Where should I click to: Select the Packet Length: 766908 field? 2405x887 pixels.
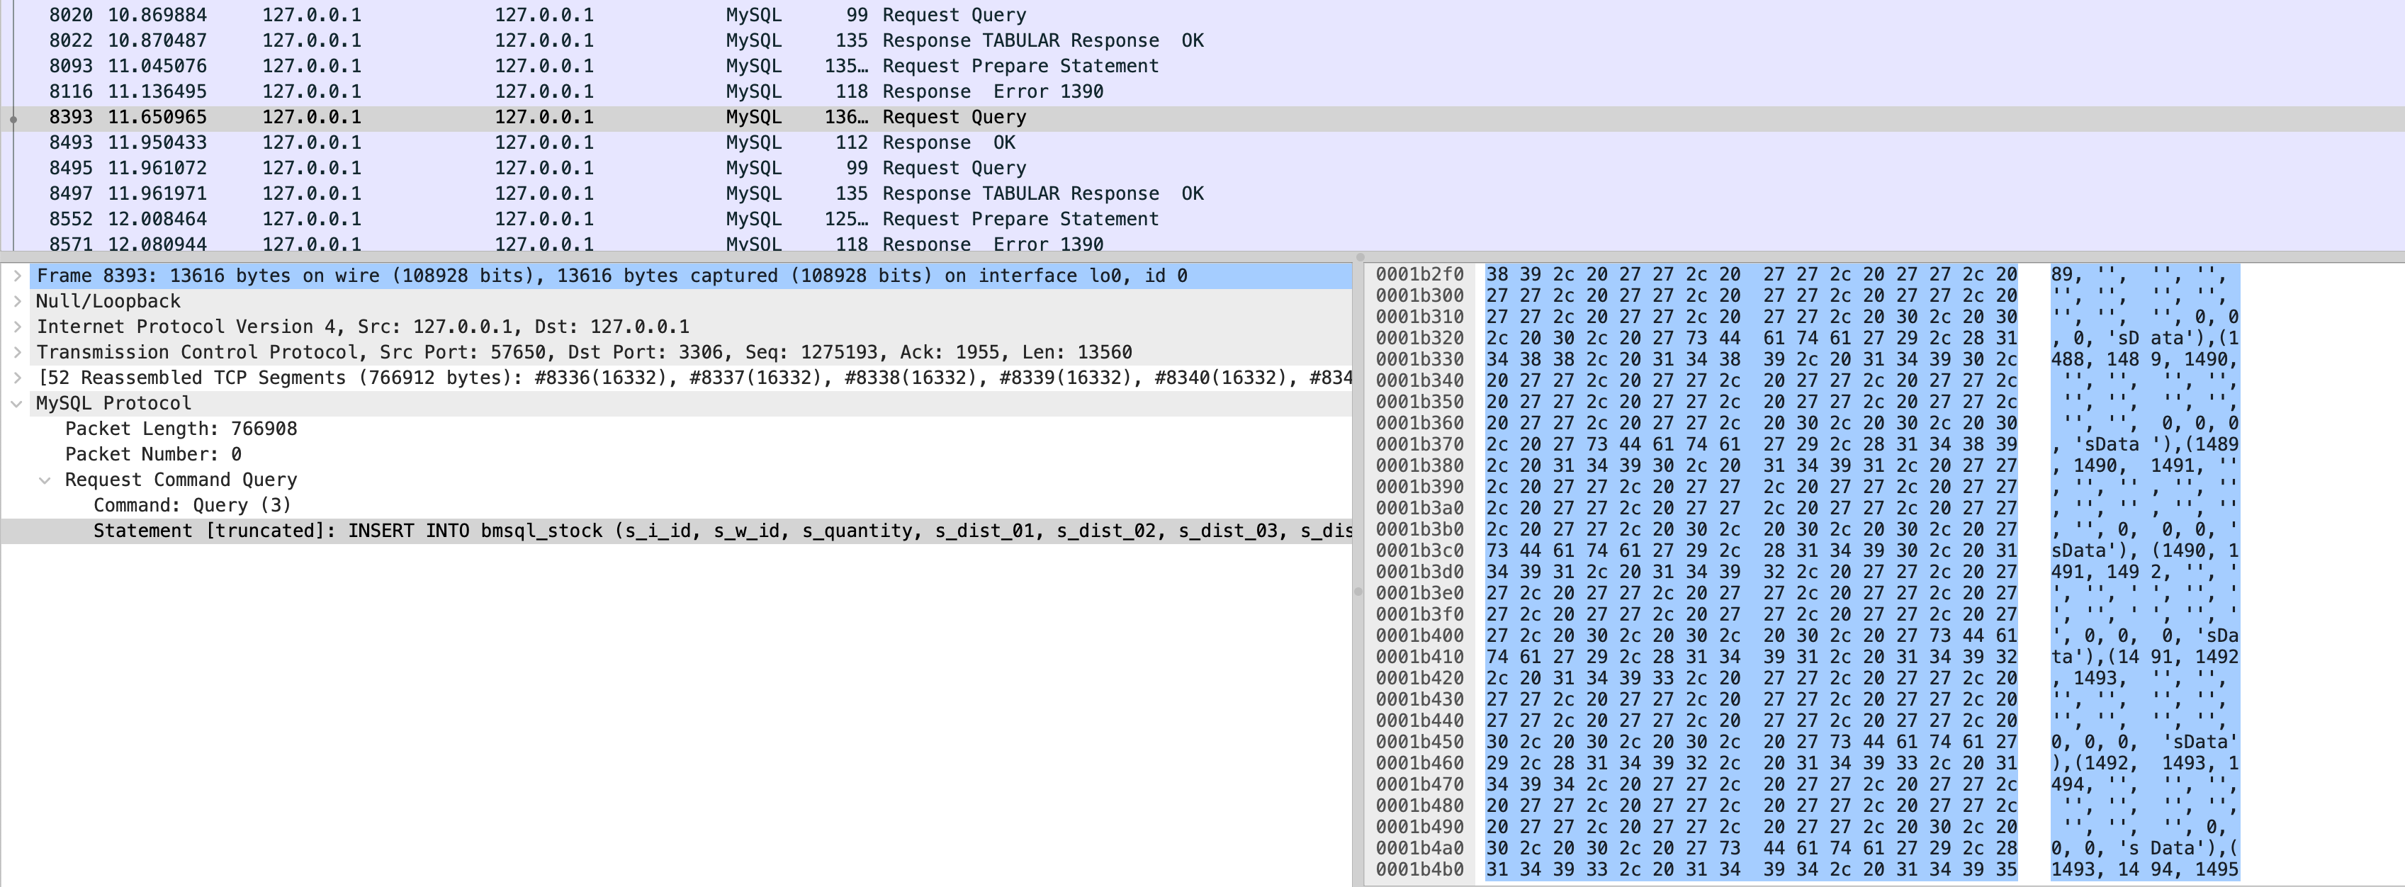[x=181, y=429]
